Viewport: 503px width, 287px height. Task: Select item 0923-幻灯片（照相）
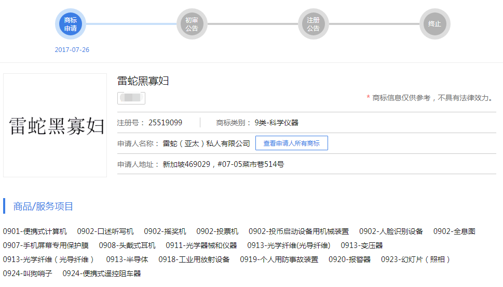click(416, 259)
